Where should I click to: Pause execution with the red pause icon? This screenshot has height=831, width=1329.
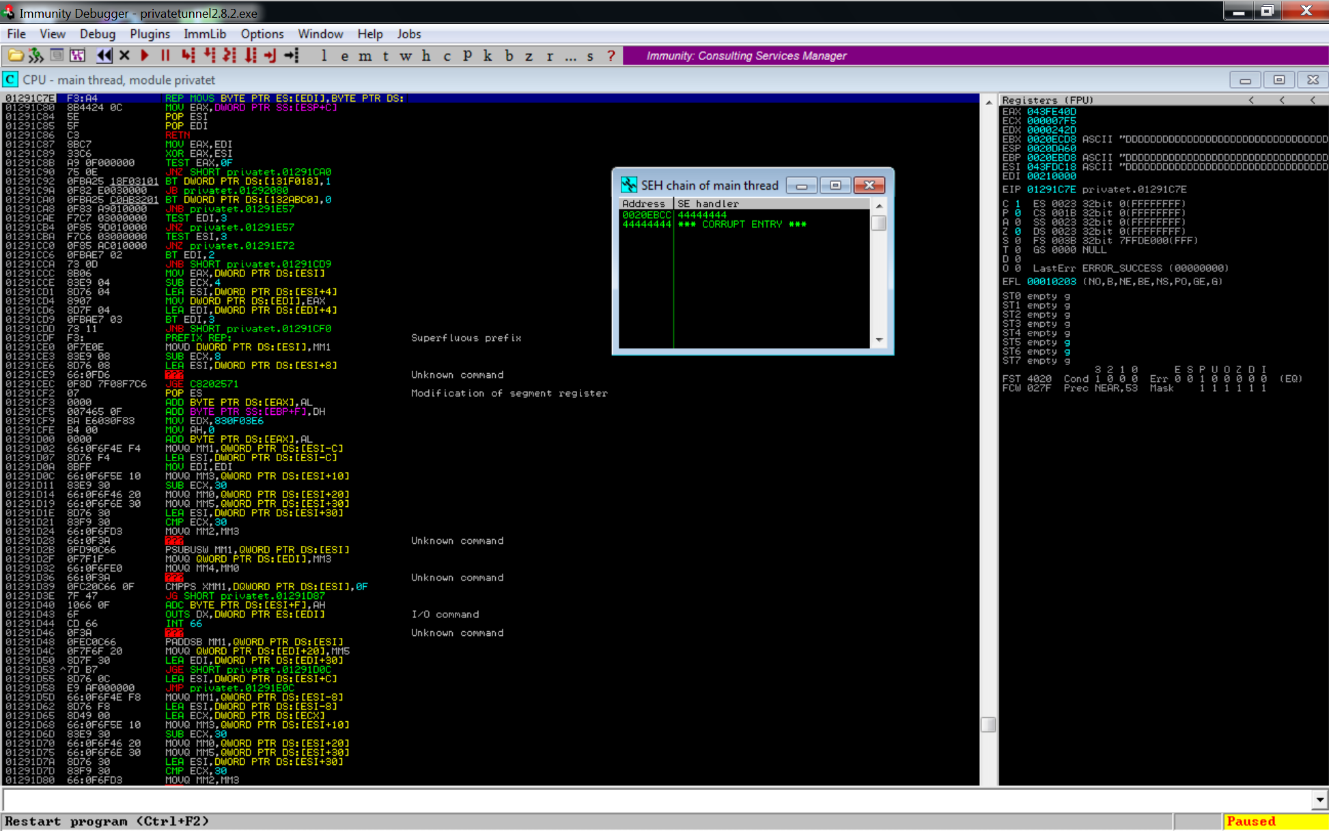[165, 56]
